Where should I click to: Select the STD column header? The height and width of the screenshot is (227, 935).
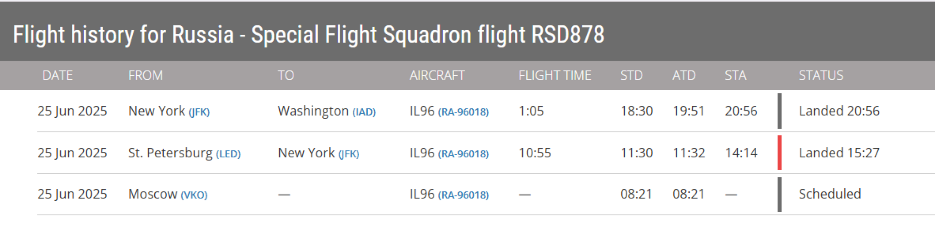click(x=631, y=75)
